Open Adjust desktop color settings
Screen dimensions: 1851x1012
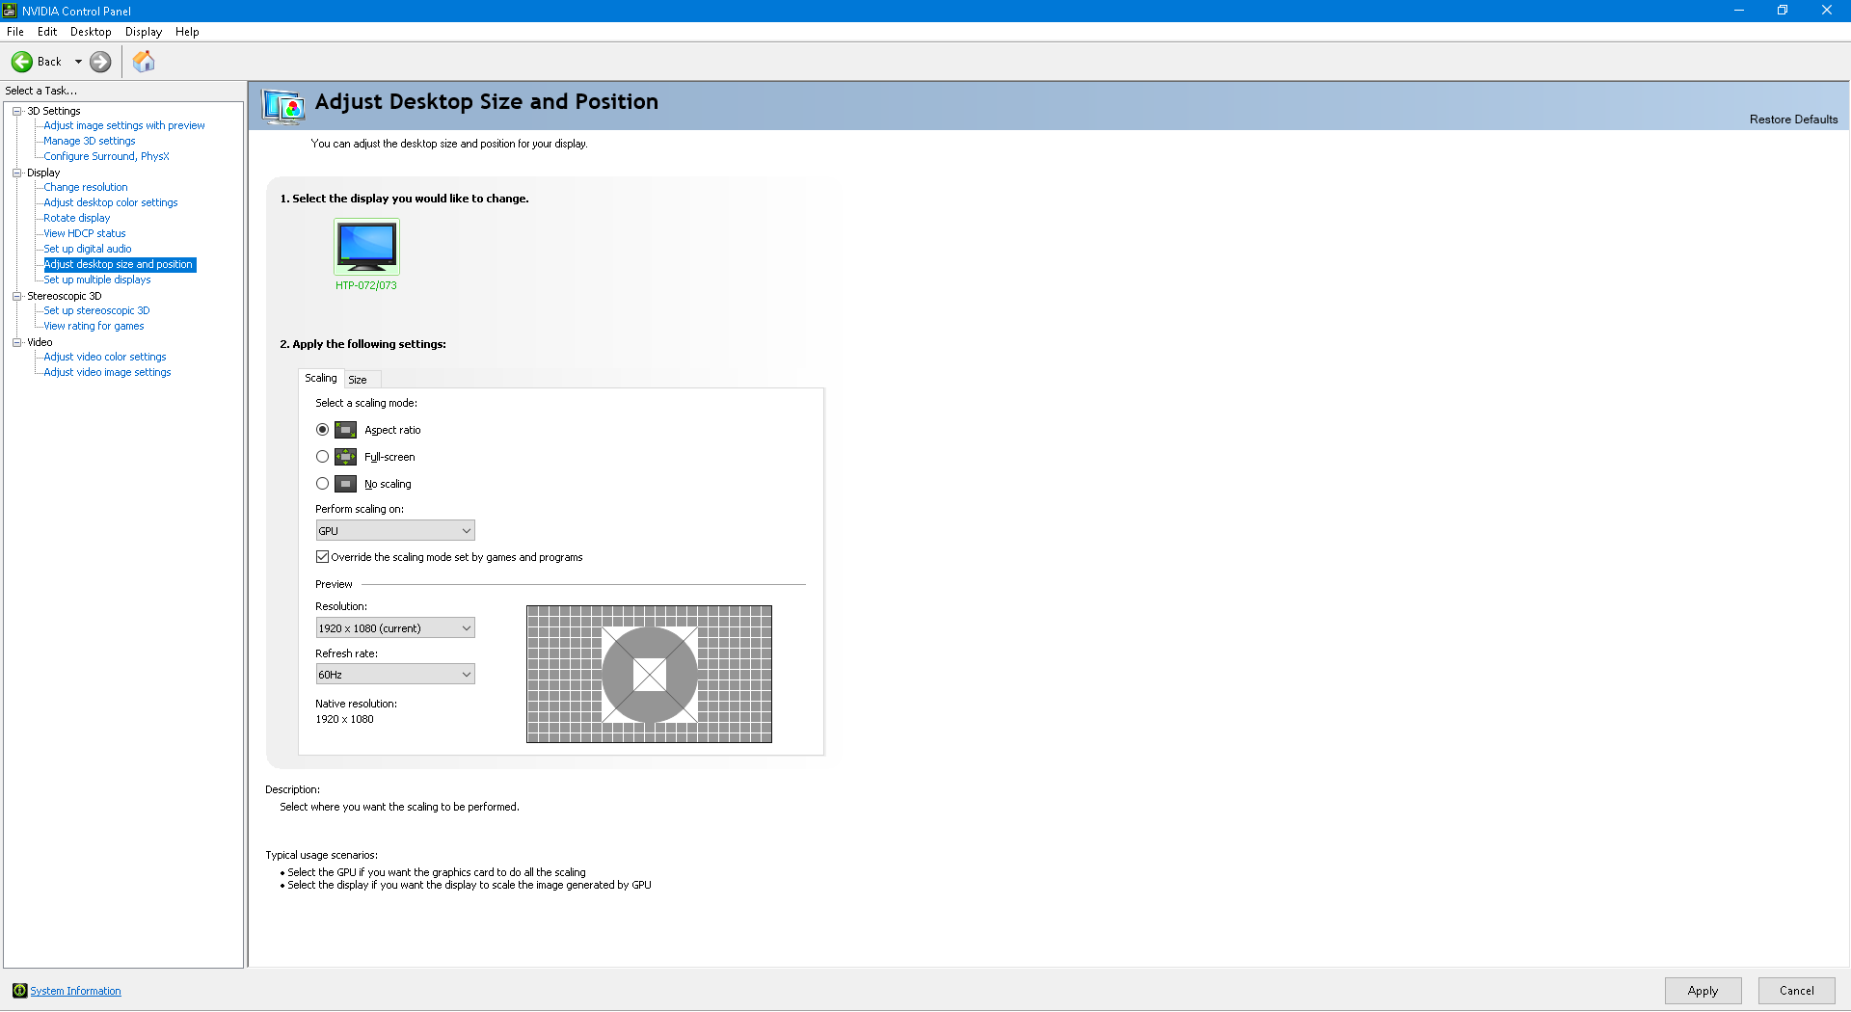(x=111, y=202)
